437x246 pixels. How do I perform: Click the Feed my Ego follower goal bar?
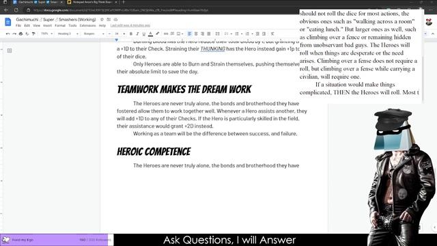click(x=57, y=240)
